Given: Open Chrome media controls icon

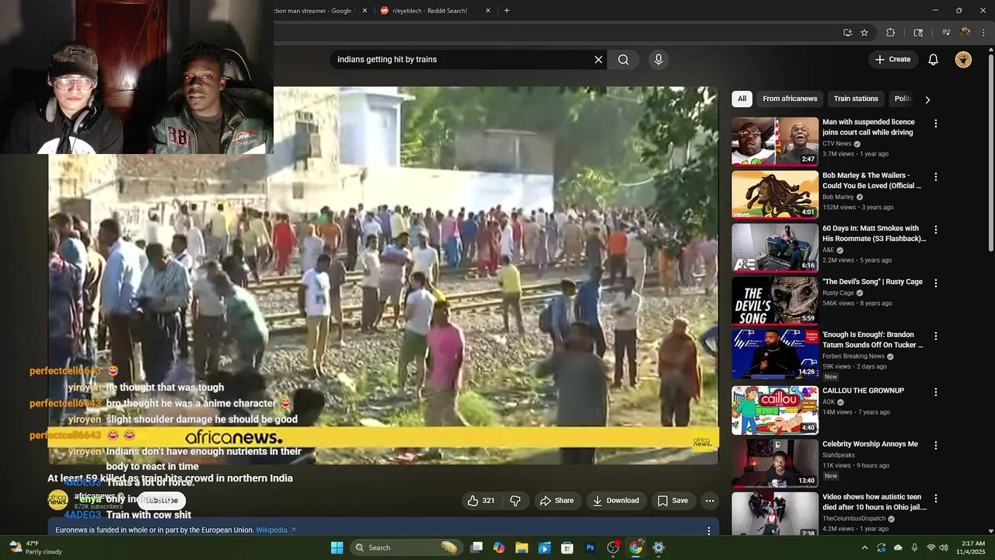Looking at the screenshot, I should tap(946, 33).
